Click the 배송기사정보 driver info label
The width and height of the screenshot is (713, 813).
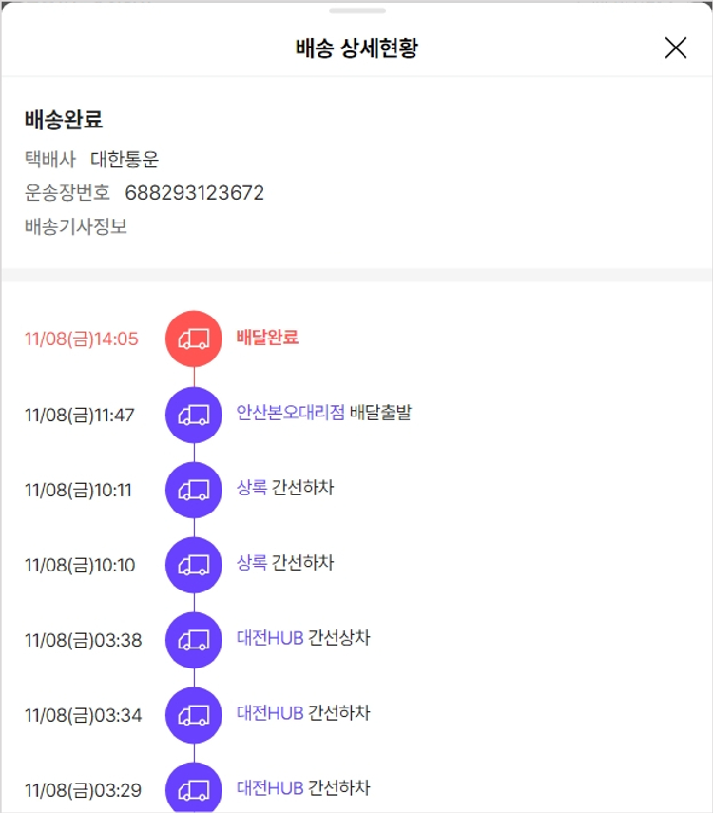coord(76,226)
